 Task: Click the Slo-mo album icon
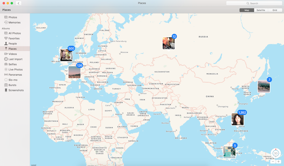[x=6, y=80]
